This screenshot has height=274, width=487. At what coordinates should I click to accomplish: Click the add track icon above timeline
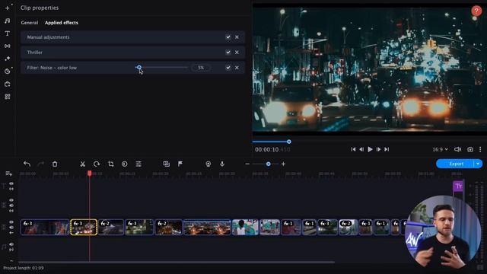click(x=8, y=174)
